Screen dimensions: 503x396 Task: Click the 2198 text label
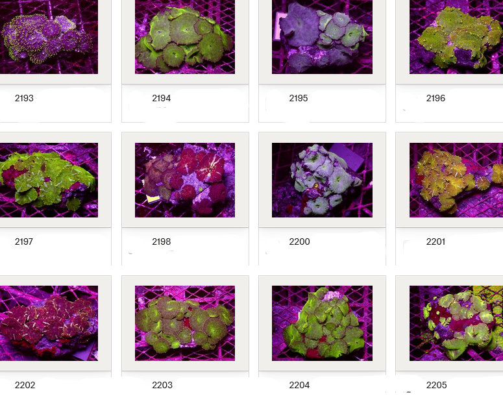click(162, 242)
